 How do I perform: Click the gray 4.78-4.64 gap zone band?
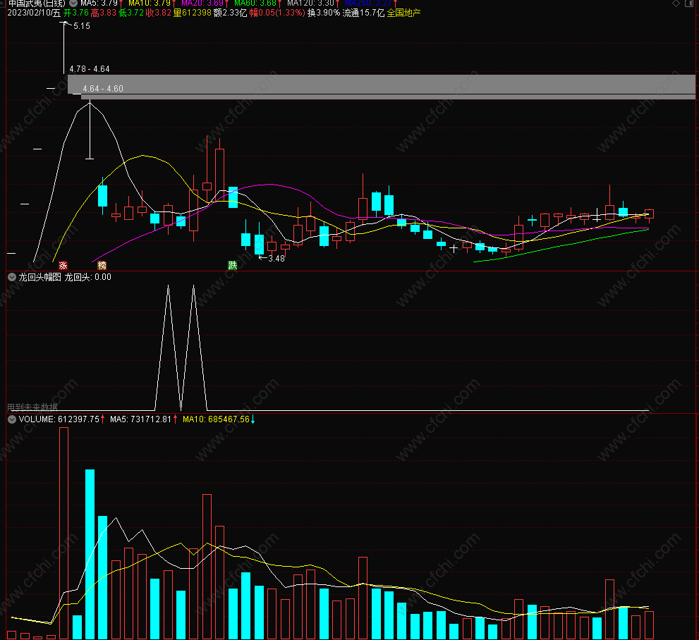pyautogui.click(x=381, y=84)
